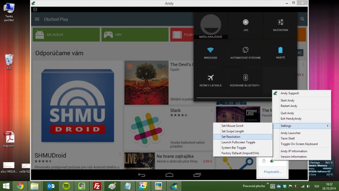Click the Android back navigation button

[142, 175]
